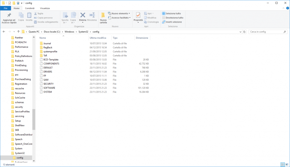This screenshot has width=290, height=167.
Task: Open Proprietà properties icon
Action: click(138, 16)
